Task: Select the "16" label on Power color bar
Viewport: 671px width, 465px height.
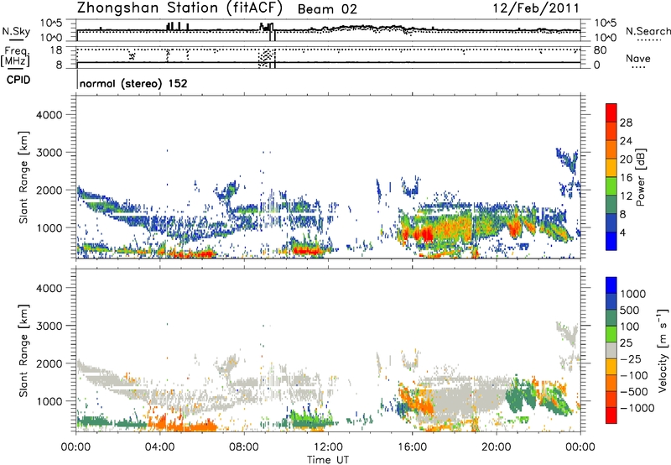Action: point(626,178)
